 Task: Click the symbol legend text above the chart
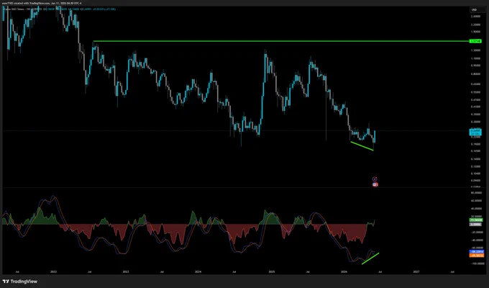59,9
